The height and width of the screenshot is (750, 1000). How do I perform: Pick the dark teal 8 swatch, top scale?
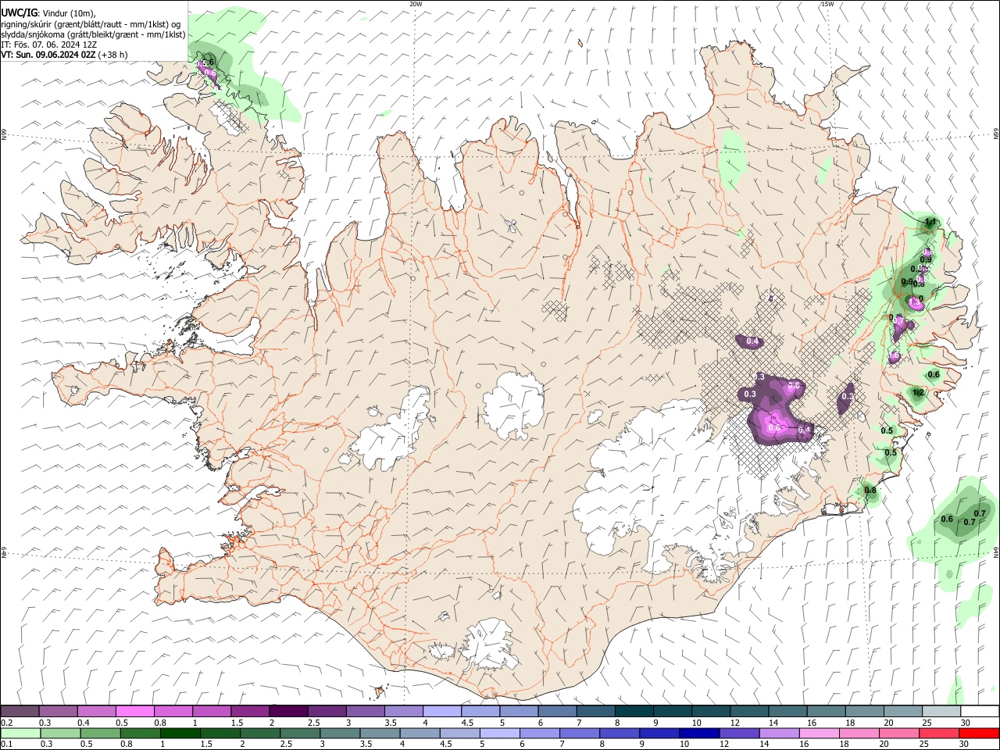click(634, 711)
